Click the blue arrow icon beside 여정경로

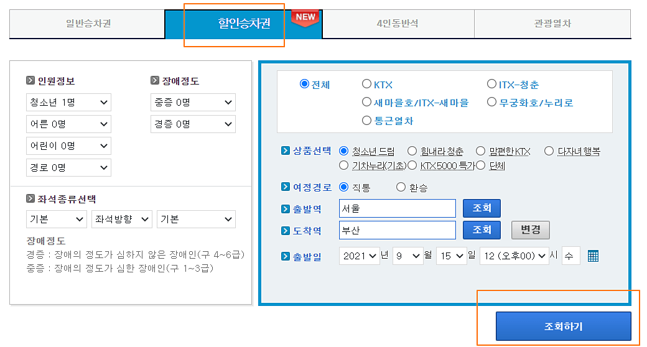click(285, 187)
